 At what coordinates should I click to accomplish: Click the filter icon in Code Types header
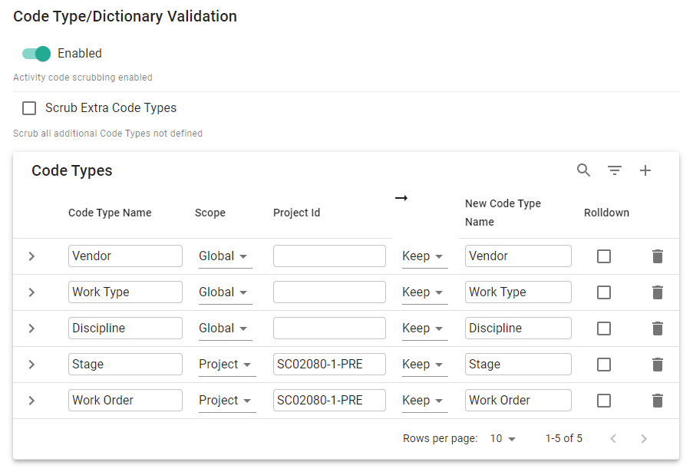pos(615,170)
